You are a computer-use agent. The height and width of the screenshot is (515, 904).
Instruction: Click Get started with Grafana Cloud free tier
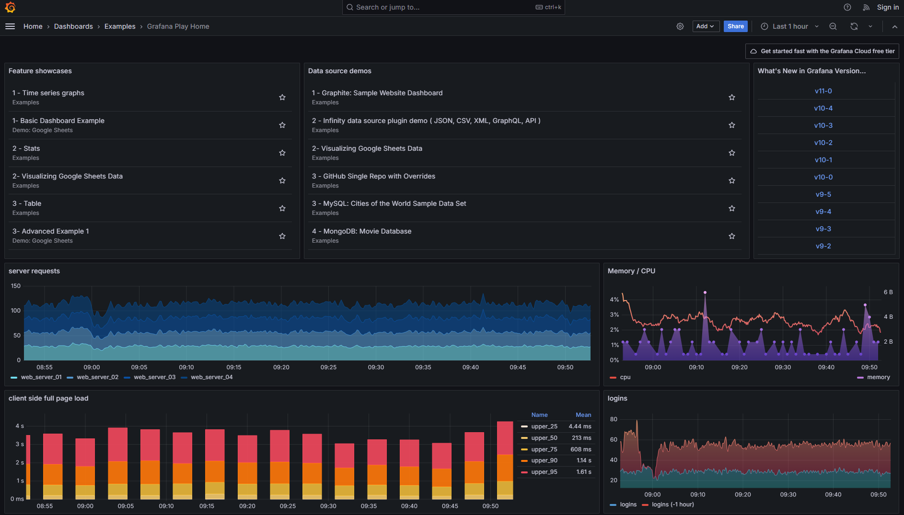pos(822,51)
